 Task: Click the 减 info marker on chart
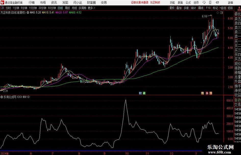(x=144, y=93)
